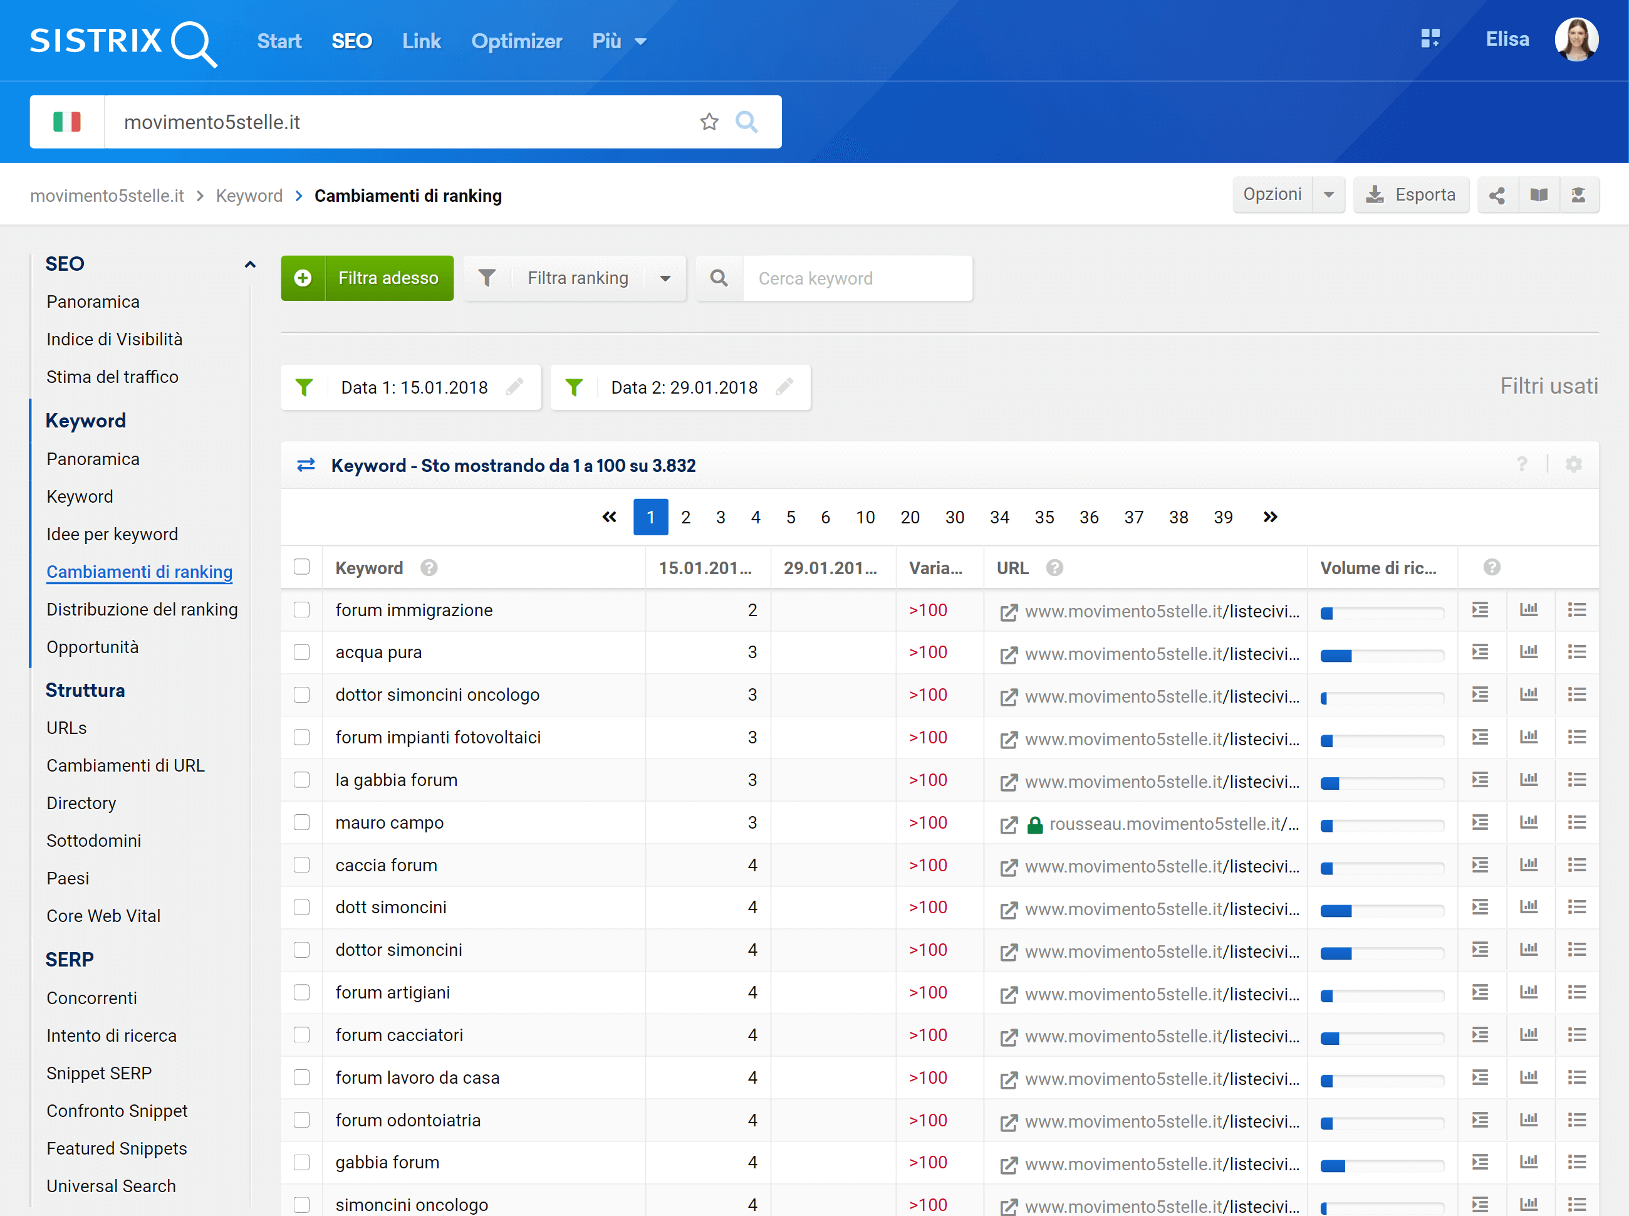Open Featured Snippets in sidebar

pyautogui.click(x=117, y=1148)
